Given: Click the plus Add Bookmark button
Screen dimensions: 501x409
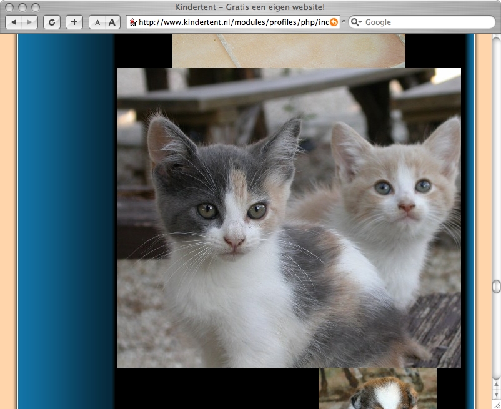Looking at the screenshot, I should 74,22.
